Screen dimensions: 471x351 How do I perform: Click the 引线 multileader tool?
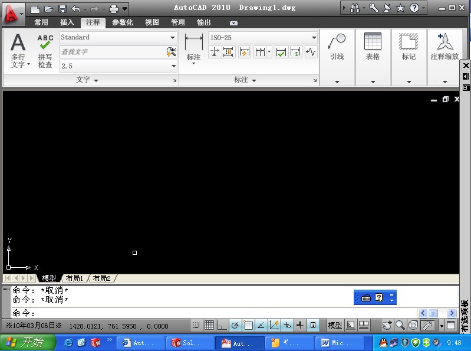(x=337, y=47)
